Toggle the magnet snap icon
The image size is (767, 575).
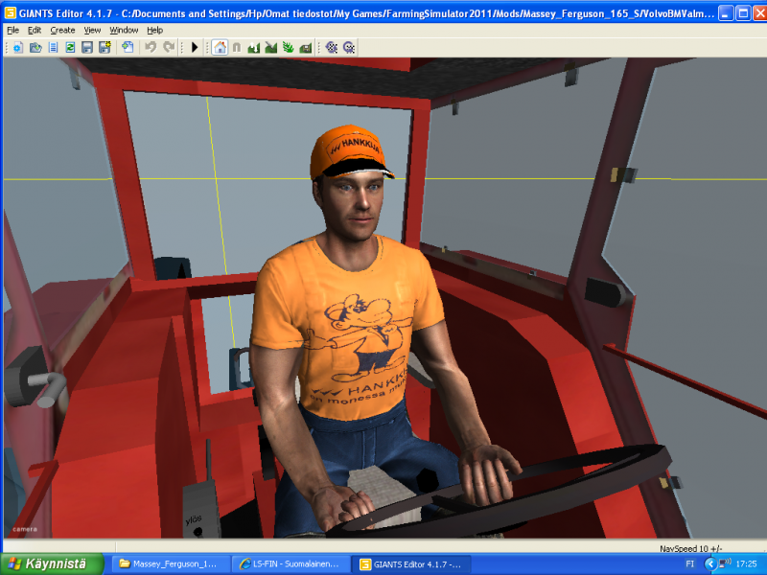click(x=237, y=47)
